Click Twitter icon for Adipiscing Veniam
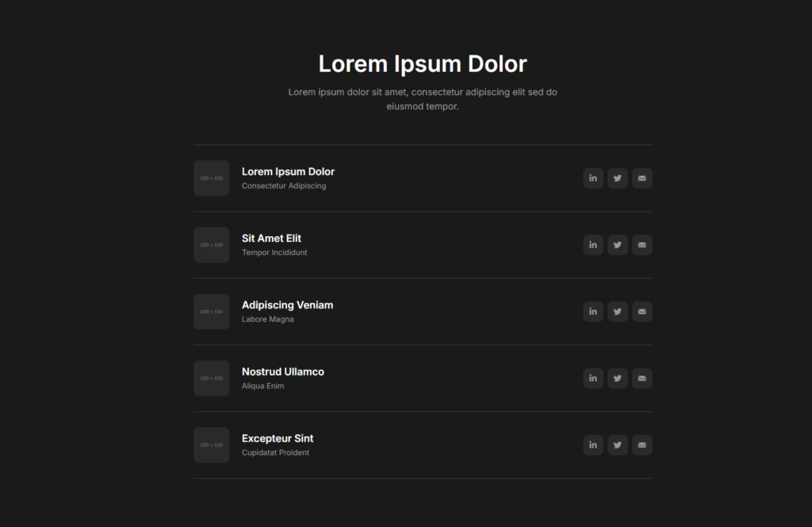This screenshot has width=812, height=527. coord(617,311)
